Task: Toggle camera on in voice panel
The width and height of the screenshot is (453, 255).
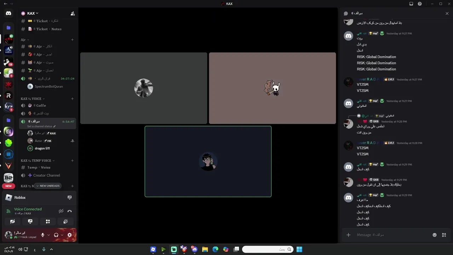Action: (x=12, y=221)
